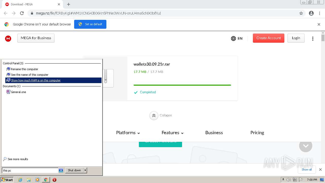Click Show all downloads button
The image size is (325, 183).
(306, 170)
